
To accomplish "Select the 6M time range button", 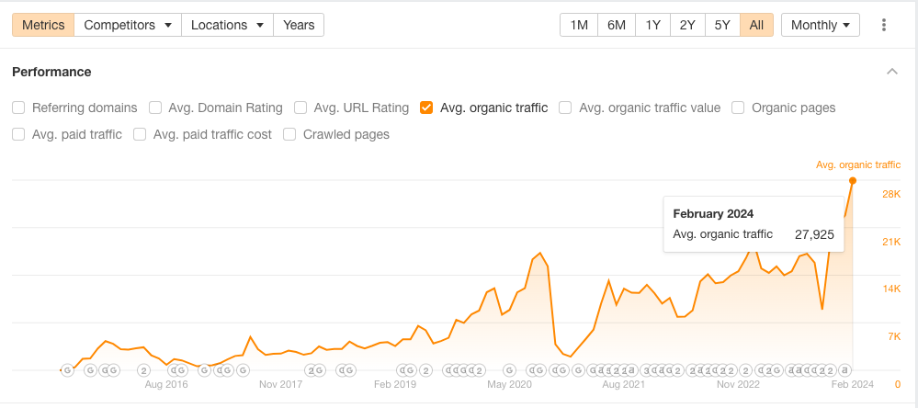I will tap(616, 25).
